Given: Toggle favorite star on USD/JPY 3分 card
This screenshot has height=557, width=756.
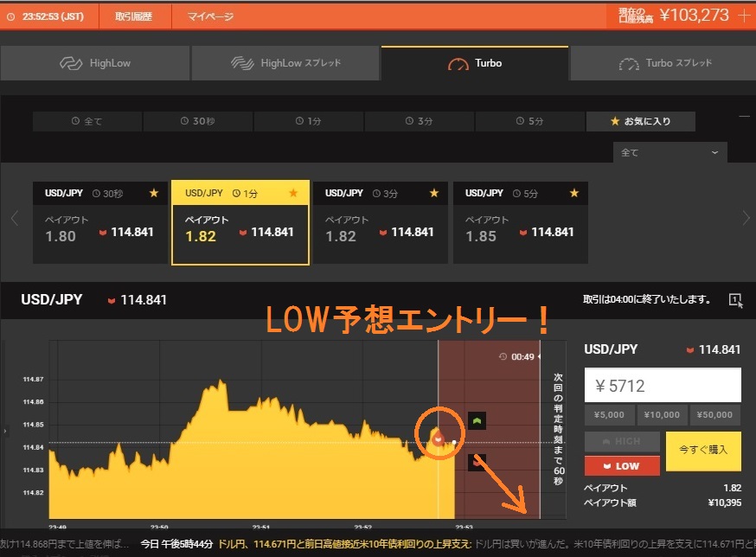Looking at the screenshot, I should point(434,194).
